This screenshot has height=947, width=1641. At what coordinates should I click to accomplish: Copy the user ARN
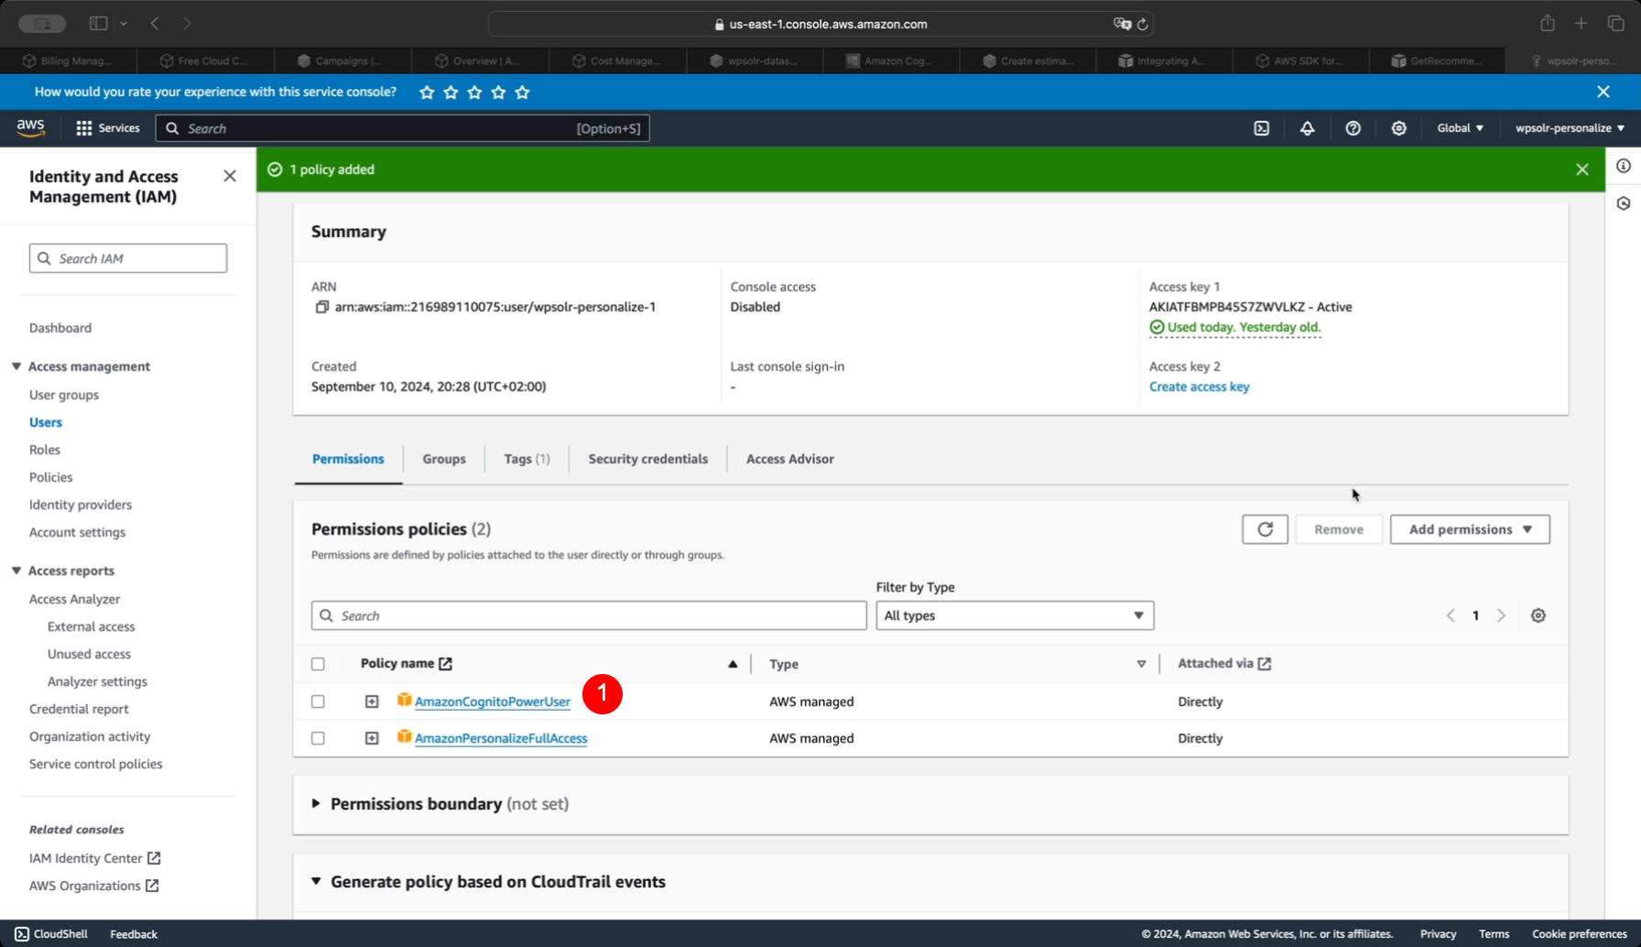pyautogui.click(x=321, y=307)
